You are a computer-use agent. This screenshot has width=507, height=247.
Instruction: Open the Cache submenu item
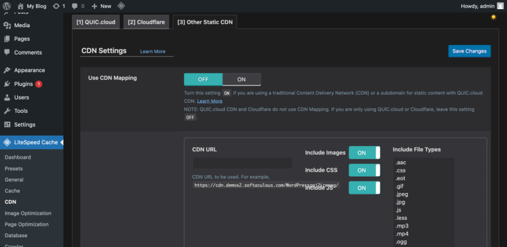(12, 191)
